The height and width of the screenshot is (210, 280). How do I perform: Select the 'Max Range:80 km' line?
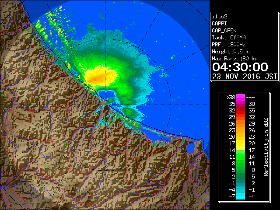pyautogui.click(x=234, y=59)
